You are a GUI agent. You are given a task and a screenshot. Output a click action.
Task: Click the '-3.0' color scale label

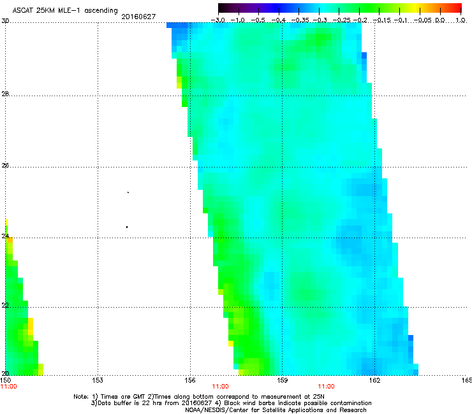click(218, 20)
